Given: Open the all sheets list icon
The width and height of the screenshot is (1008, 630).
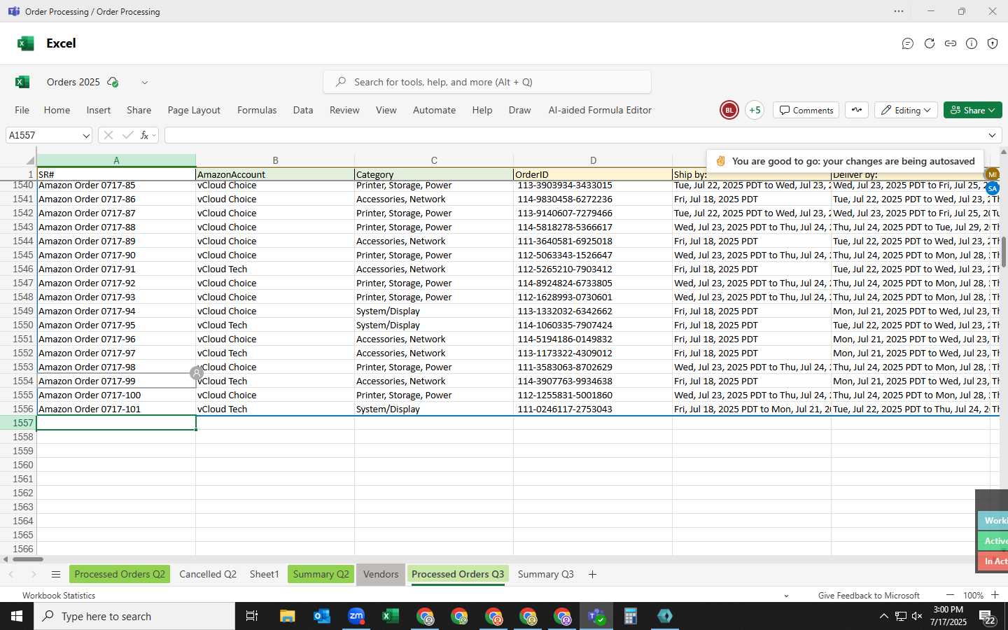Looking at the screenshot, I should pos(56,574).
